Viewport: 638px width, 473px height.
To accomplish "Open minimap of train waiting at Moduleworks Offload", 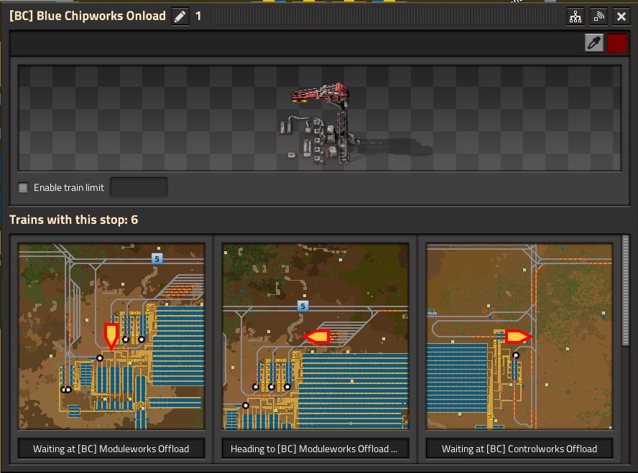I will [x=111, y=336].
